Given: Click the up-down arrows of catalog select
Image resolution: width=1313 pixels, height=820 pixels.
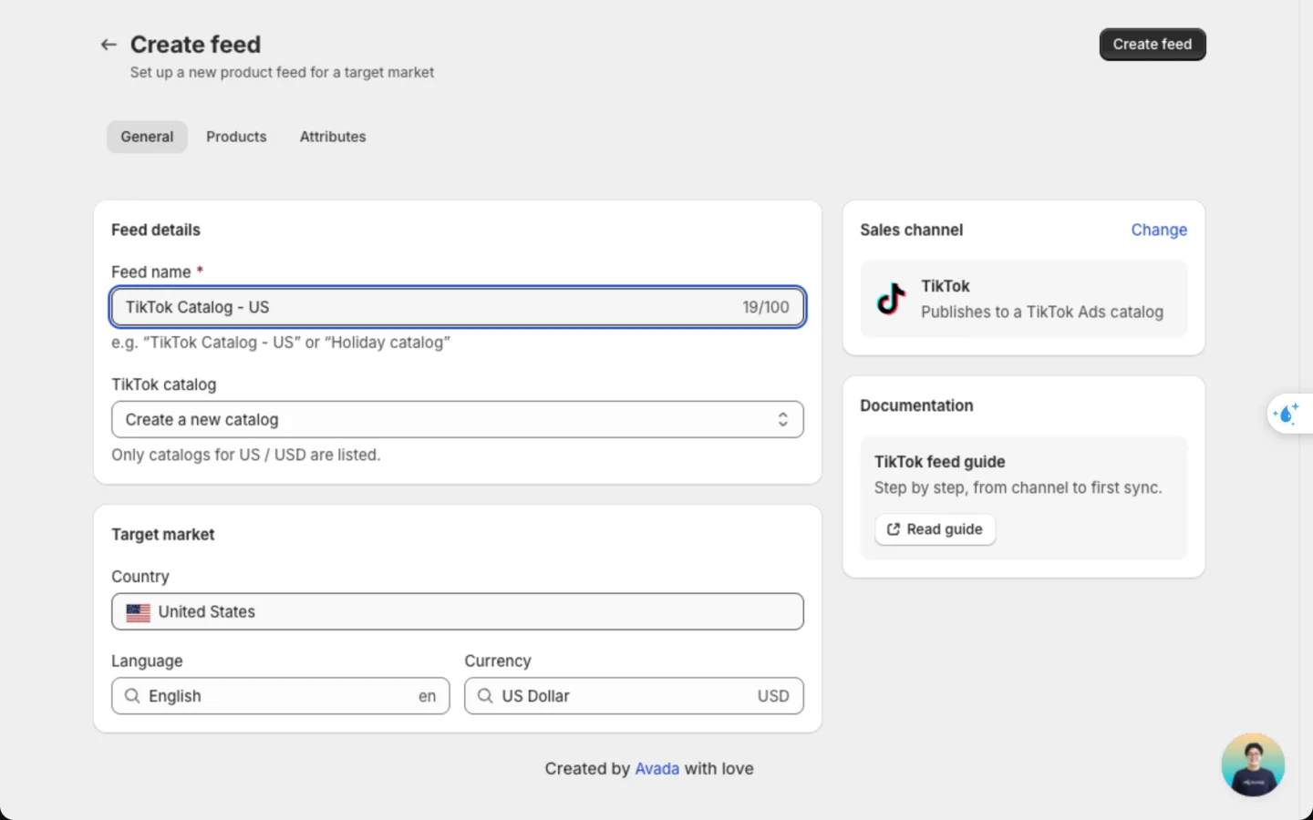Looking at the screenshot, I should tap(782, 420).
